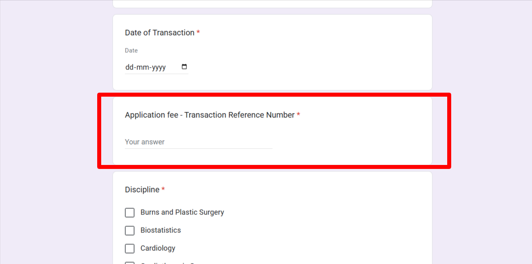Click the "Burns and Plastic Surgery" option label

[182, 212]
